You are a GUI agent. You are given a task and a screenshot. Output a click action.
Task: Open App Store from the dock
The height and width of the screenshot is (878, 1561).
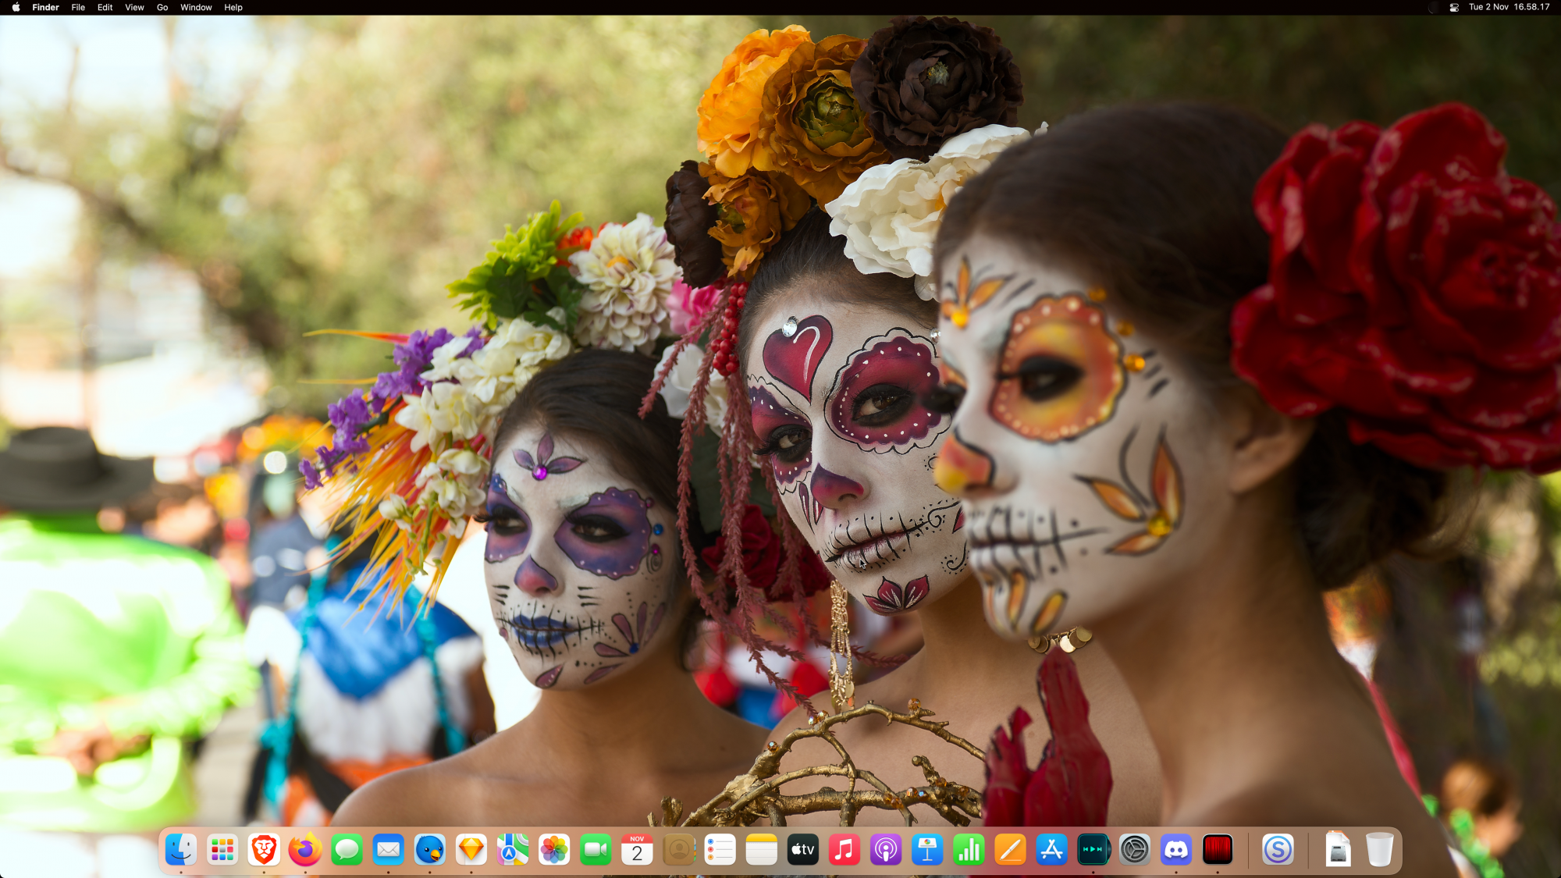[1051, 849]
